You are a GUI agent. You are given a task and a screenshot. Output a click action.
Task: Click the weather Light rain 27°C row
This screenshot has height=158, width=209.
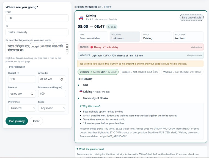(141, 55)
